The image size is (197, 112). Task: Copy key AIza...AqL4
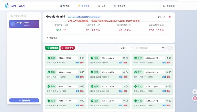[127, 86]
